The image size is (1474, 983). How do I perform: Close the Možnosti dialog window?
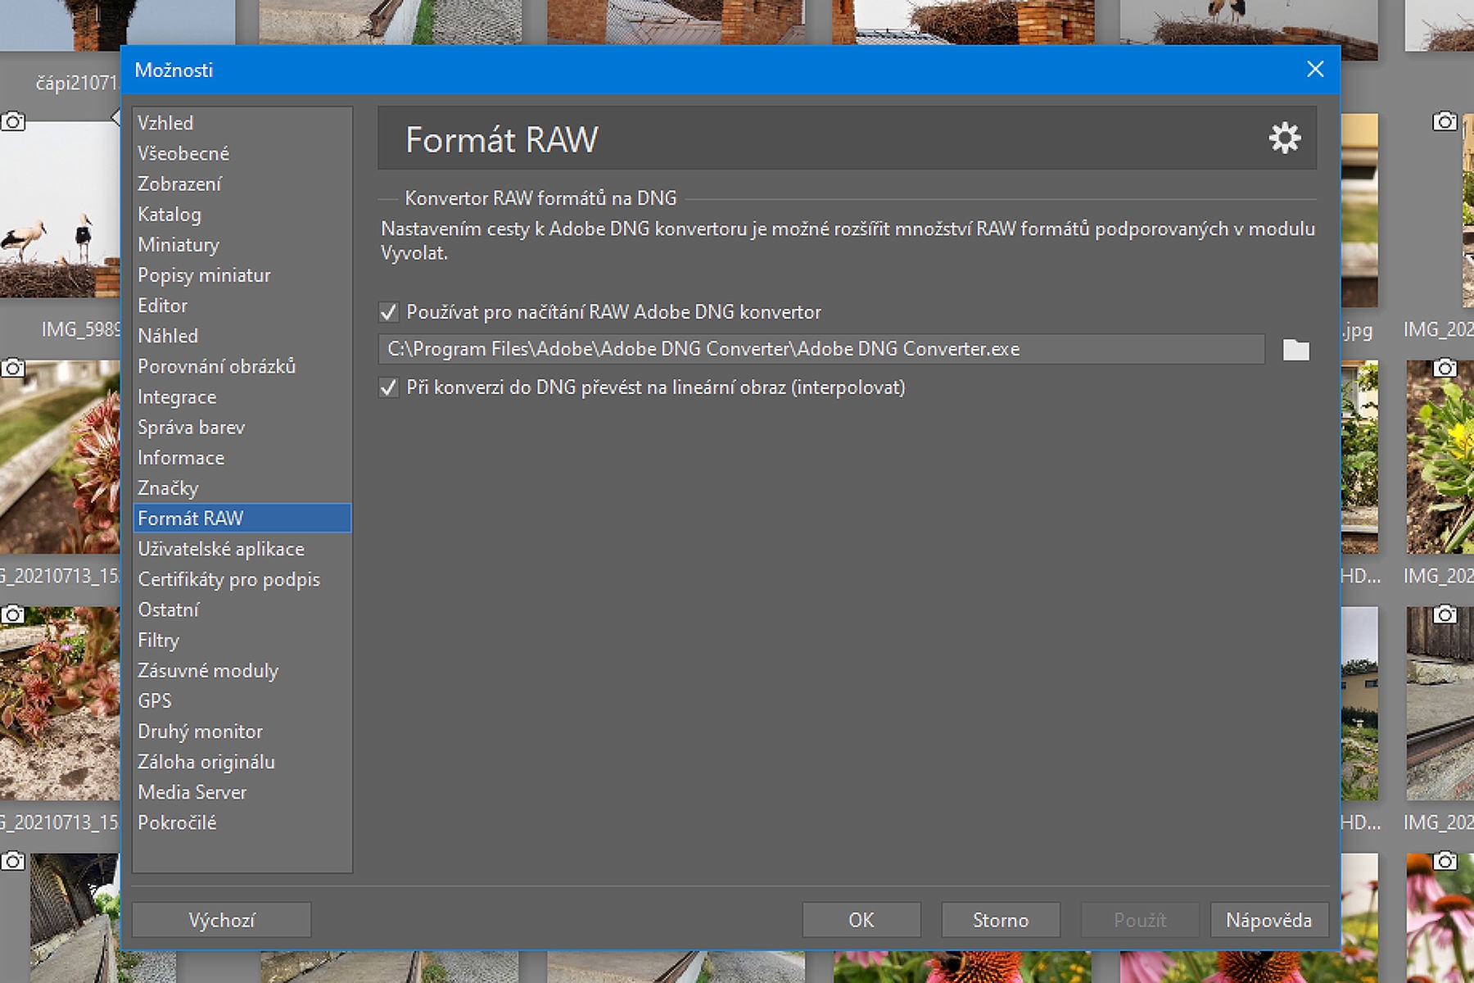(x=1315, y=70)
